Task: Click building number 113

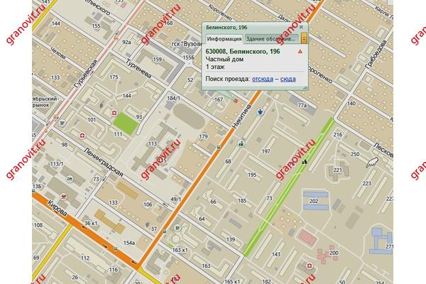Action: tap(153, 143)
